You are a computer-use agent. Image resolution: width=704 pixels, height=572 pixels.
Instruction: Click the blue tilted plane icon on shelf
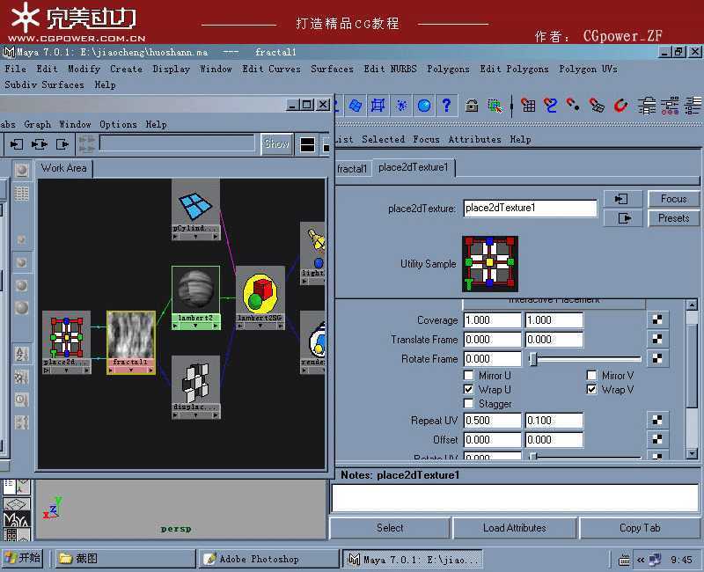pyautogui.click(x=356, y=106)
